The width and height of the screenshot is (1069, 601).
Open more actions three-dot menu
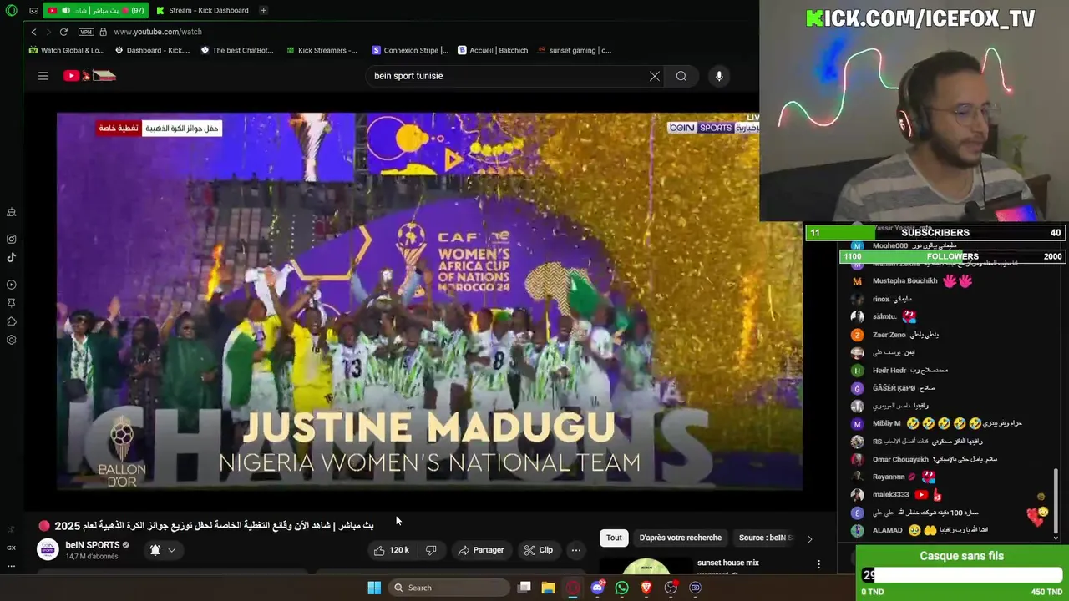(x=575, y=550)
